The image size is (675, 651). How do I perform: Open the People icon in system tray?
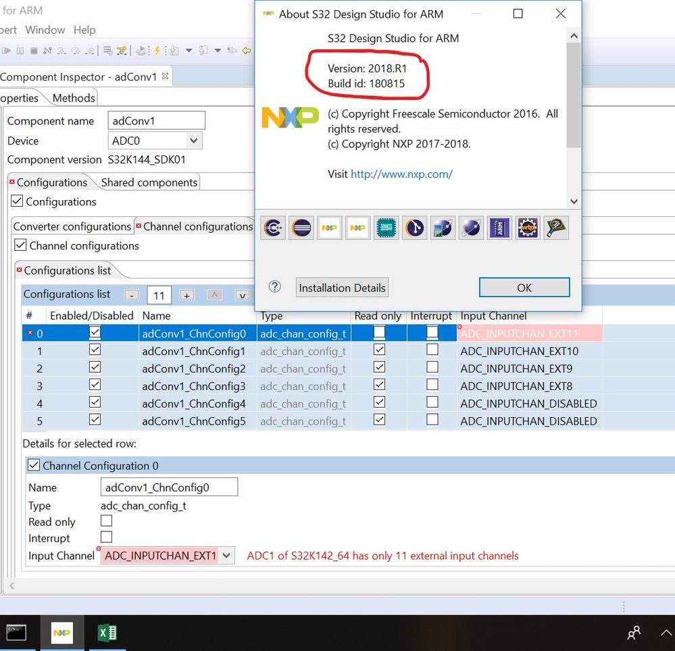click(634, 633)
